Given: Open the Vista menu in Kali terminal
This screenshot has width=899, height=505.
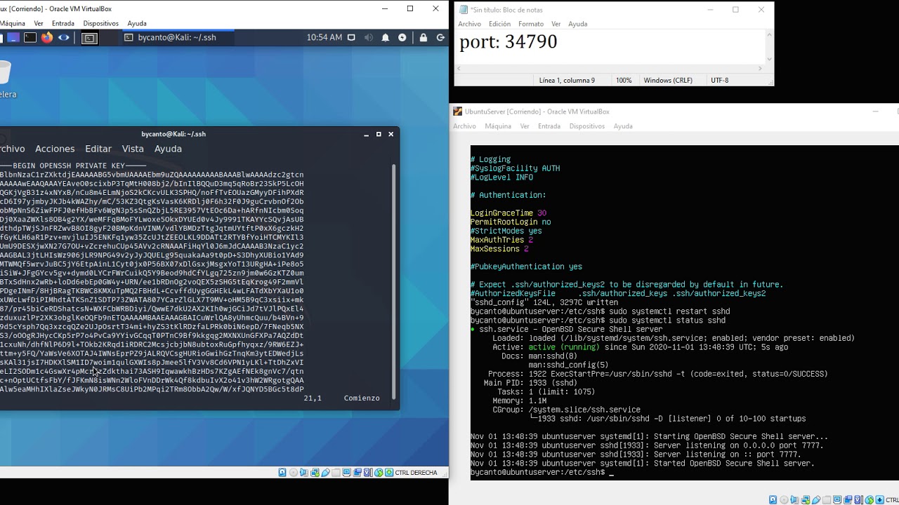Looking at the screenshot, I should pos(133,149).
